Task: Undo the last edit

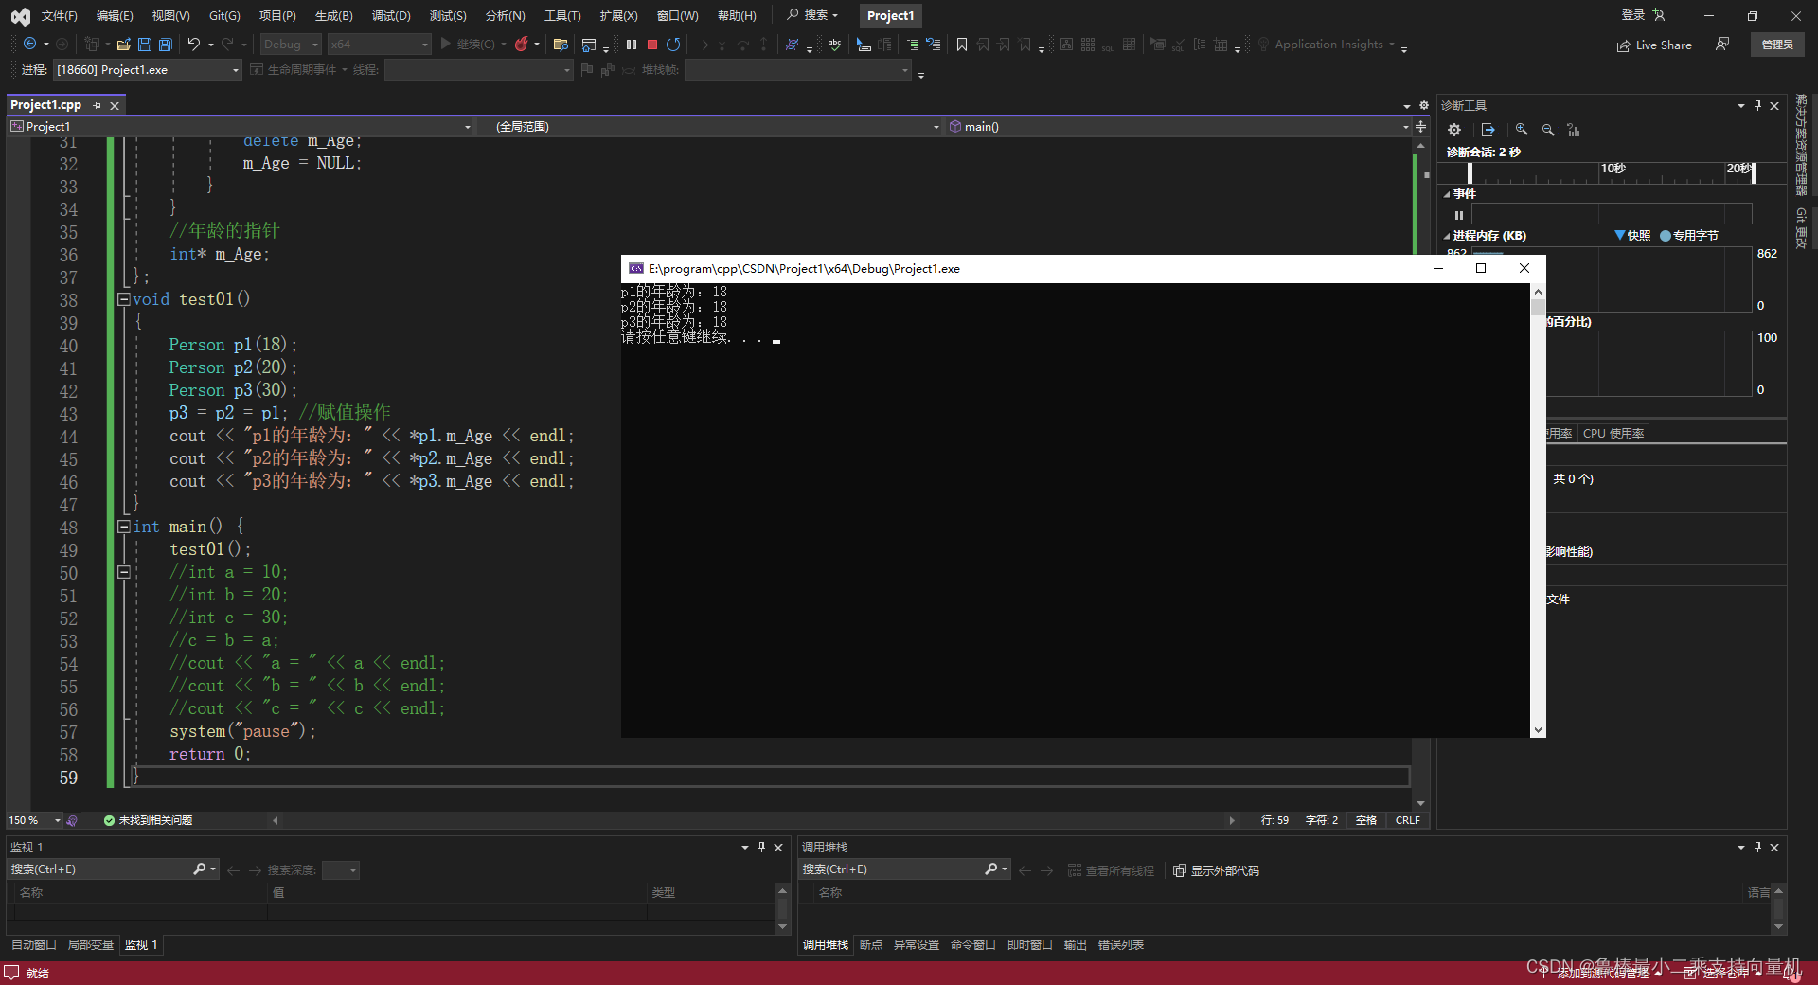Action: click(x=193, y=45)
